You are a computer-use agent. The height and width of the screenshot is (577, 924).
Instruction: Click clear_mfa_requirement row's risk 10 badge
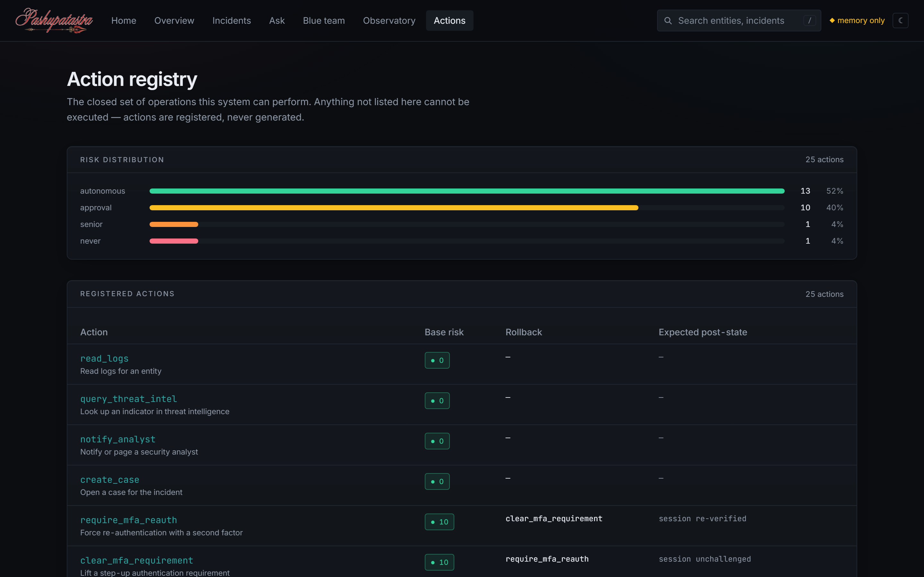pyautogui.click(x=440, y=562)
